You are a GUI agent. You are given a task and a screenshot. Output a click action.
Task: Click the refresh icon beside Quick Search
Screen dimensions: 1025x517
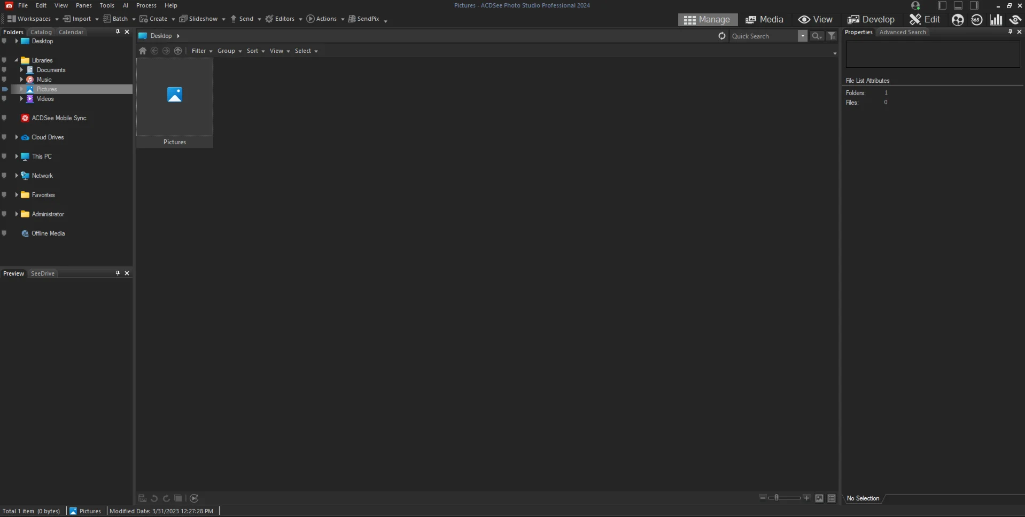(721, 36)
